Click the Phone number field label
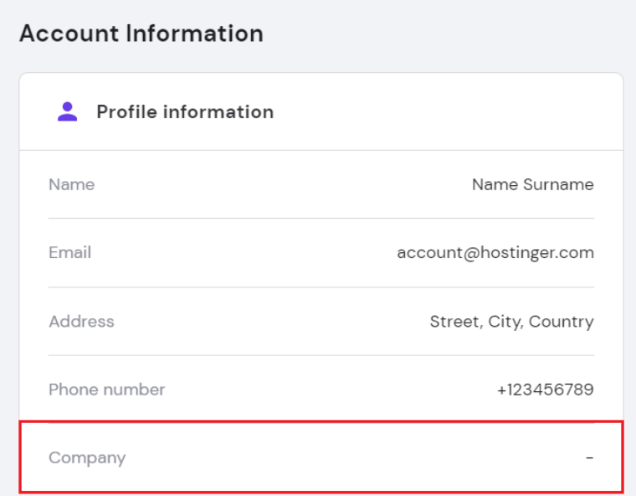 [106, 390]
